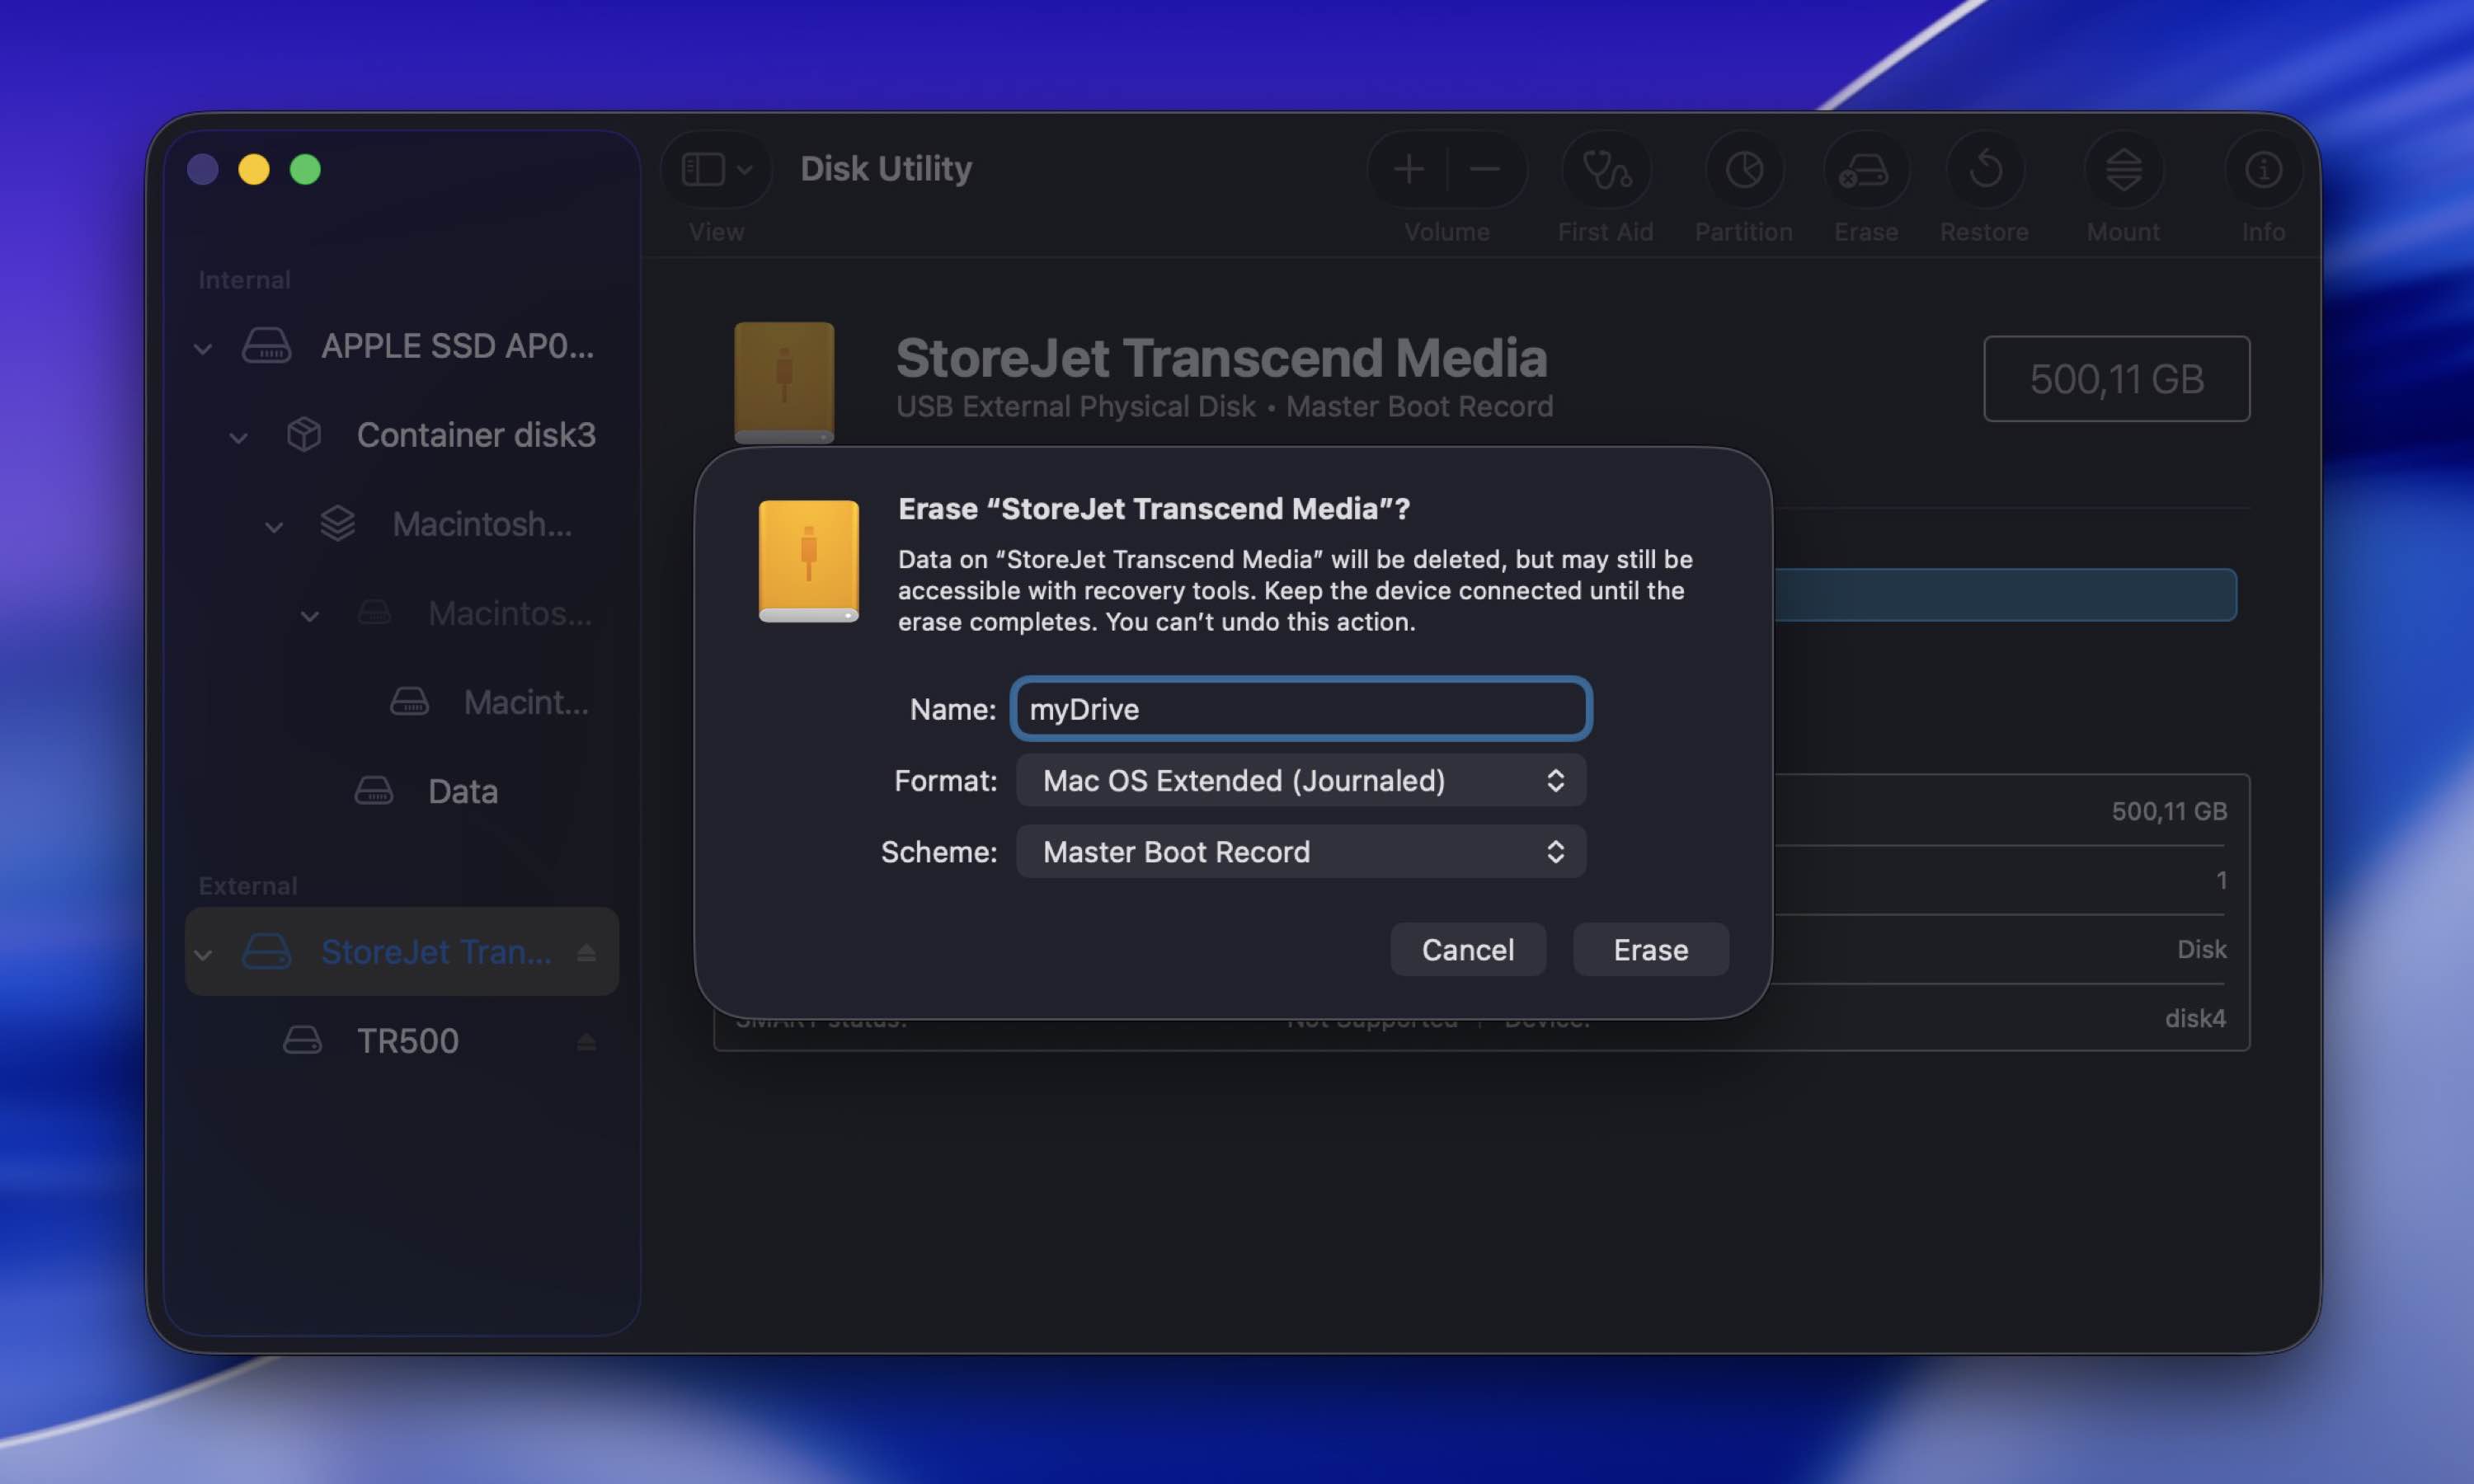The width and height of the screenshot is (2474, 1484).
Task: Click the Macintosh volume group layers icon
Action: pos(338,523)
